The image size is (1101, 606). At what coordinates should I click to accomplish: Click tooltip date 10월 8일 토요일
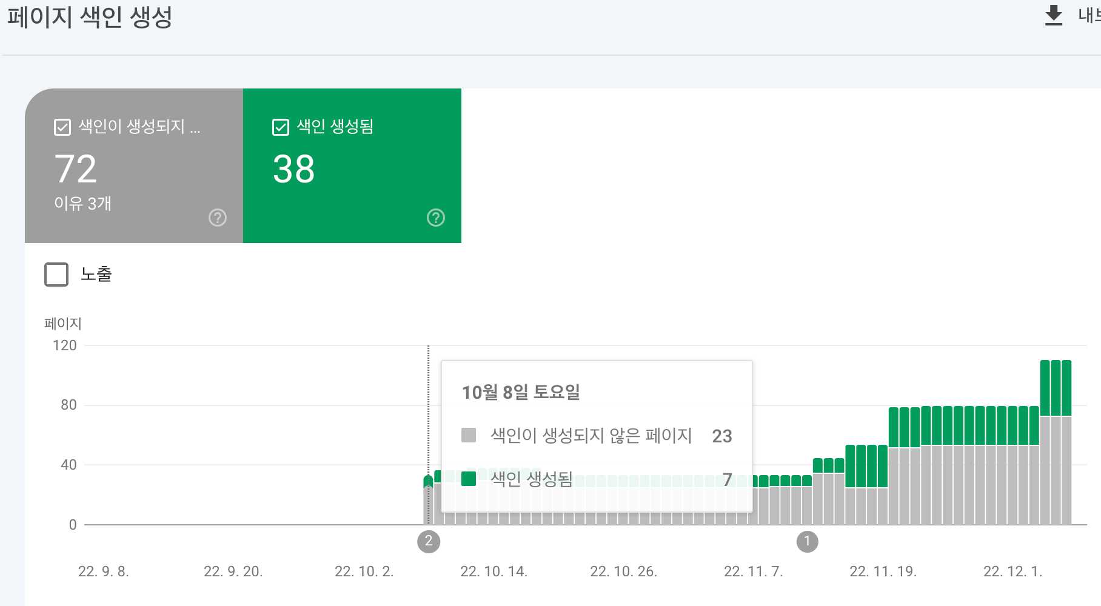[521, 392]
